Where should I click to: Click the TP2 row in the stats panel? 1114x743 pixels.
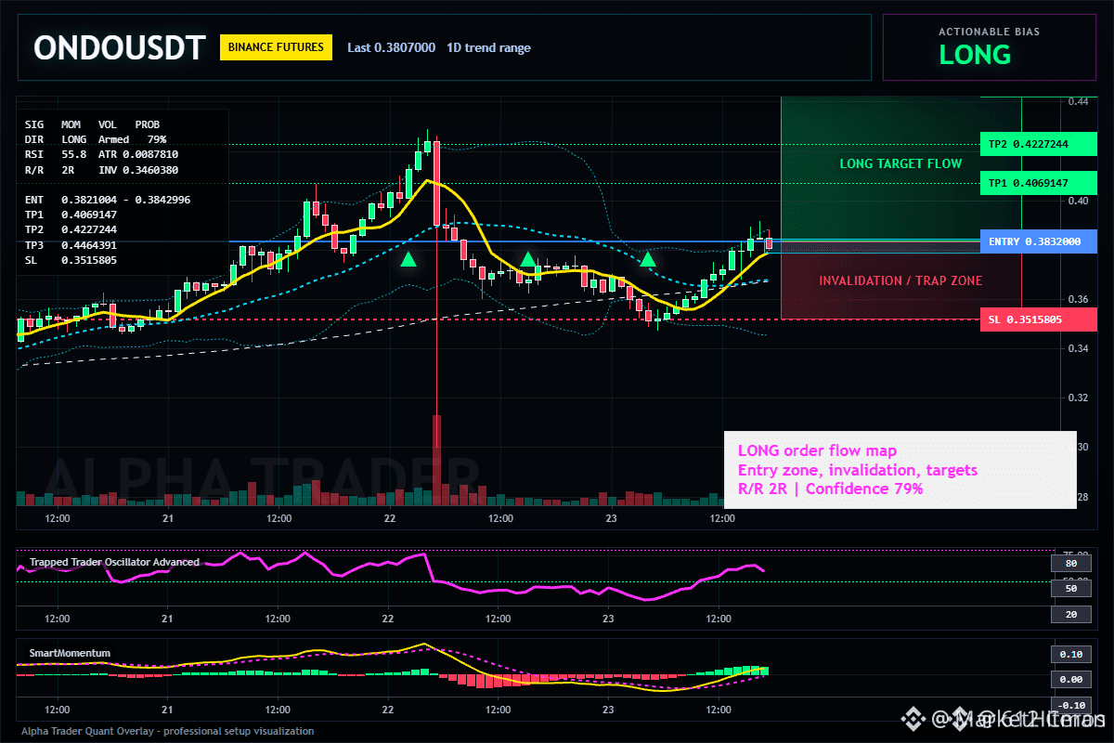click(x=71, y=229)
